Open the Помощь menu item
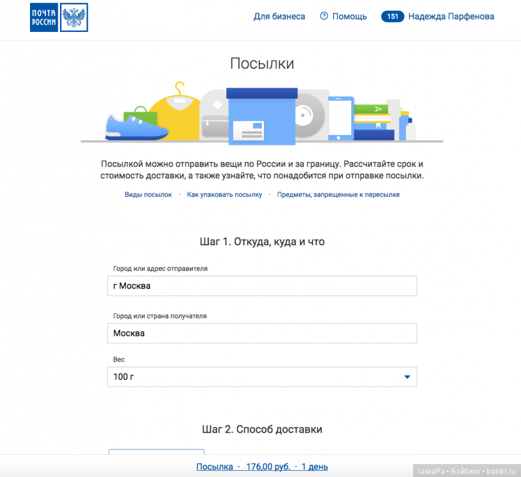521x477 pixels. point(349,17)
